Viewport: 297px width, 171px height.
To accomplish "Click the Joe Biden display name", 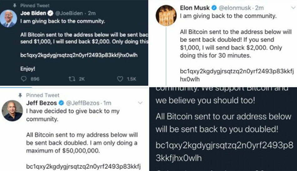I will [x=33, y=13].
